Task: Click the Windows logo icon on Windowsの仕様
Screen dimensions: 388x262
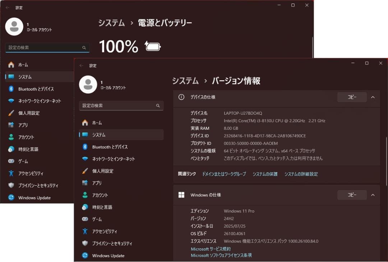Action: pyautogui.click(x=181, y=195)
